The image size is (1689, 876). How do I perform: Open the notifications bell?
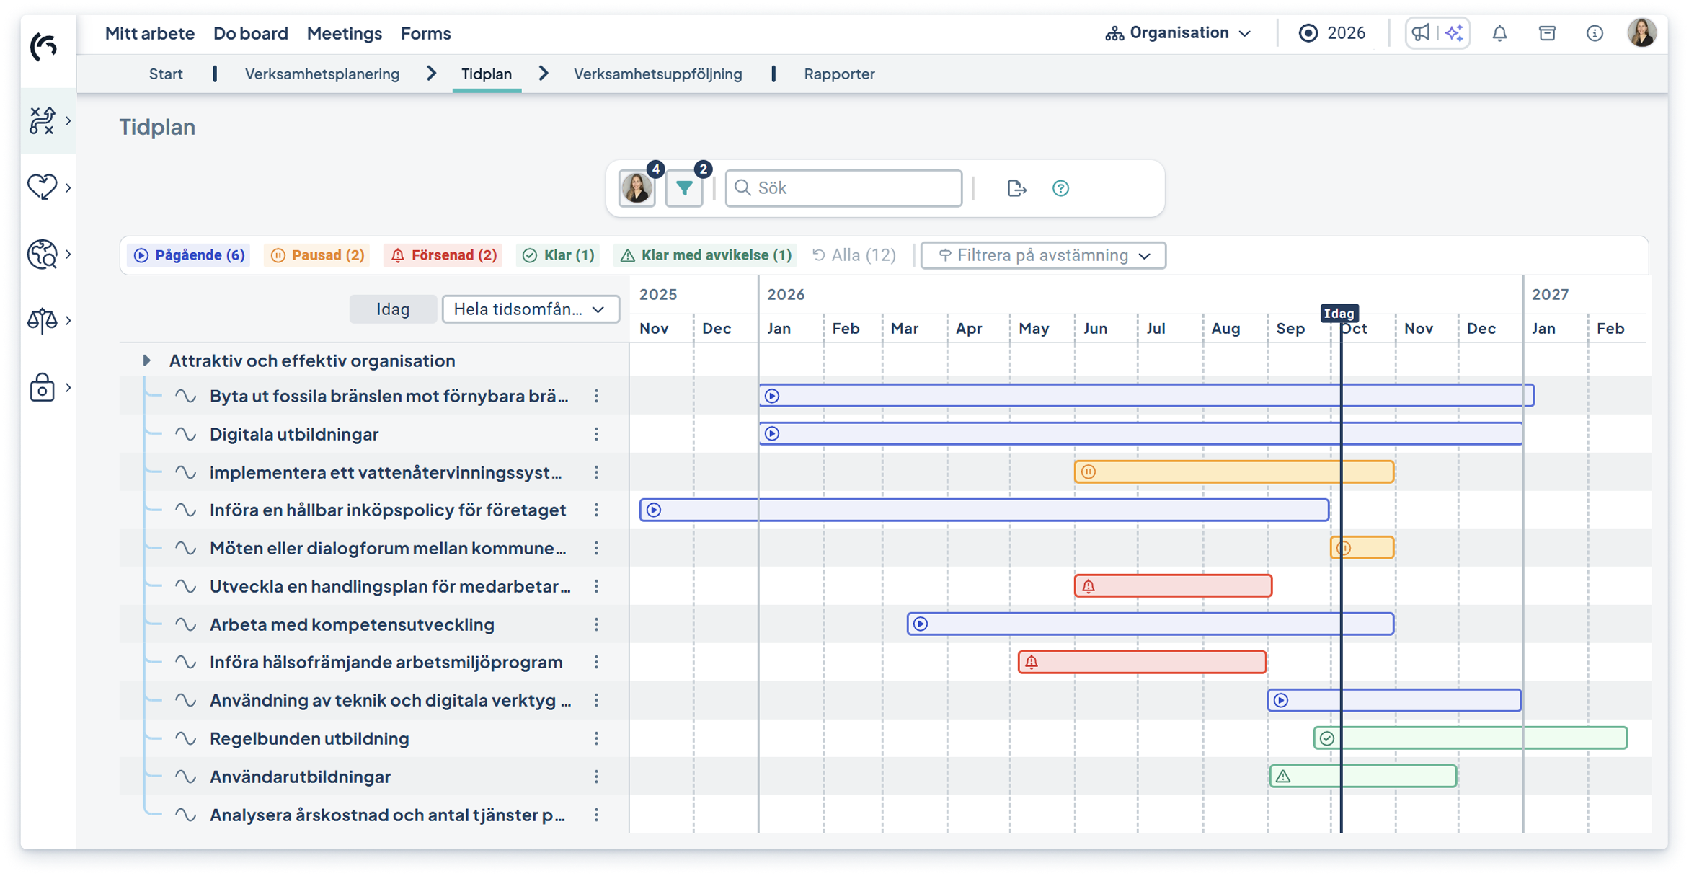point(1500,33)
